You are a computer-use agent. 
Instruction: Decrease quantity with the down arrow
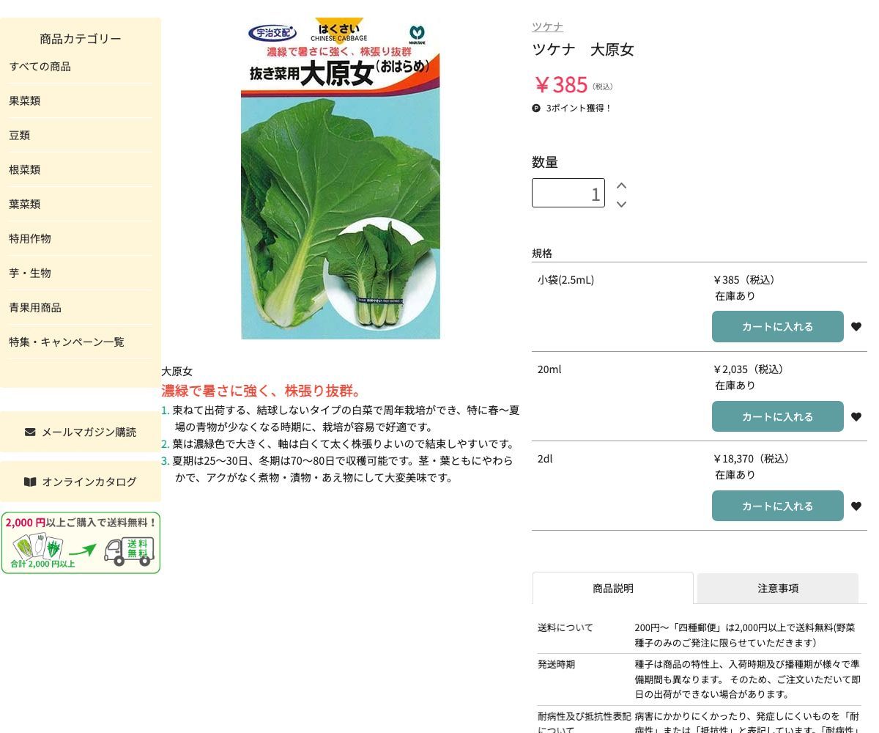point(621,204)
